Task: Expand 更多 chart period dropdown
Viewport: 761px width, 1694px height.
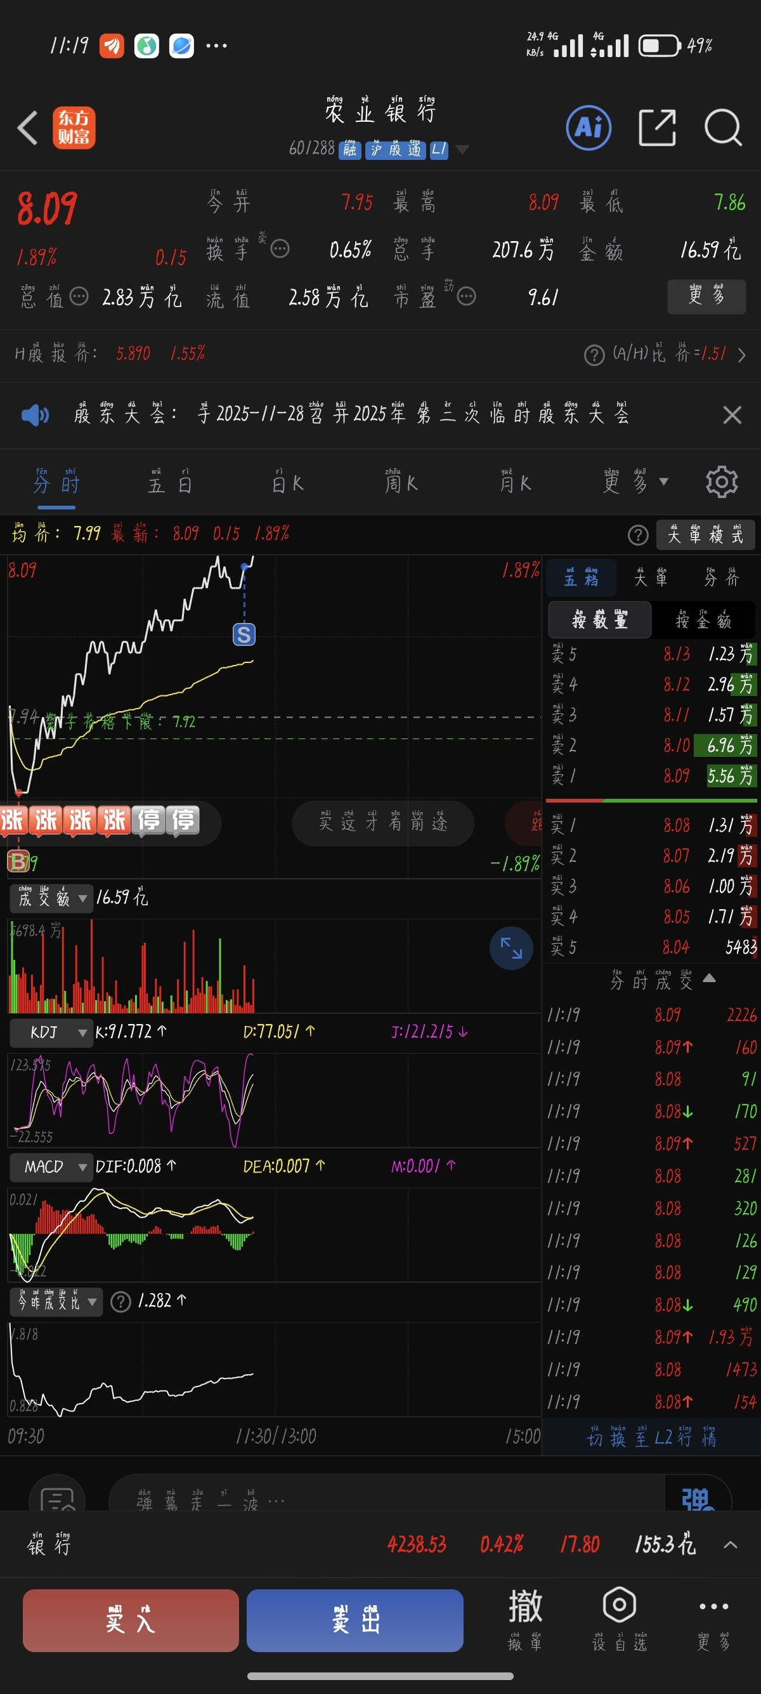Action: tap(635, 483)
